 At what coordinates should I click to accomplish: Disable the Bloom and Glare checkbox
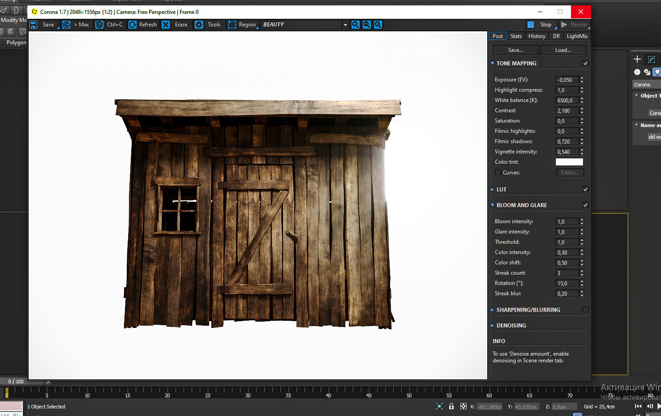585,205
